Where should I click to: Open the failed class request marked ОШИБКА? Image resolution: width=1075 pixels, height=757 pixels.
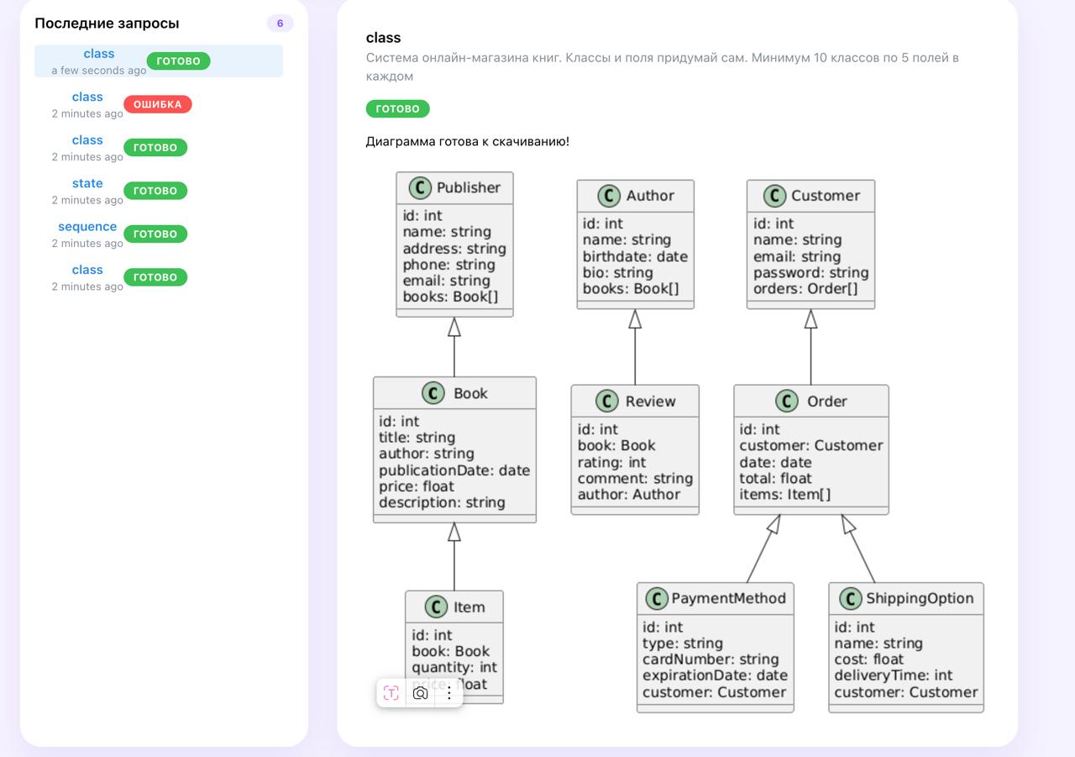pos(87,97)
